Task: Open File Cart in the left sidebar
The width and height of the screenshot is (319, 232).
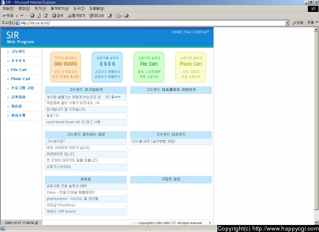Action: 19,70
